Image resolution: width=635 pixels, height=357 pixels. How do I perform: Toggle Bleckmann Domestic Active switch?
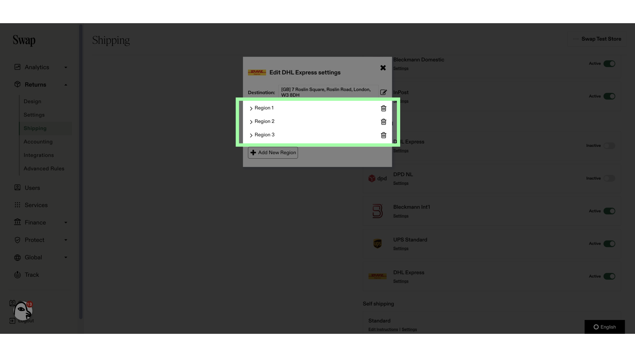609,63
